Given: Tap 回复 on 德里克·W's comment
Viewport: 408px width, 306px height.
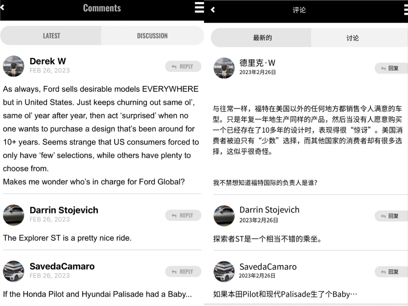Looking at the screenshot, I should coord(391,68).
